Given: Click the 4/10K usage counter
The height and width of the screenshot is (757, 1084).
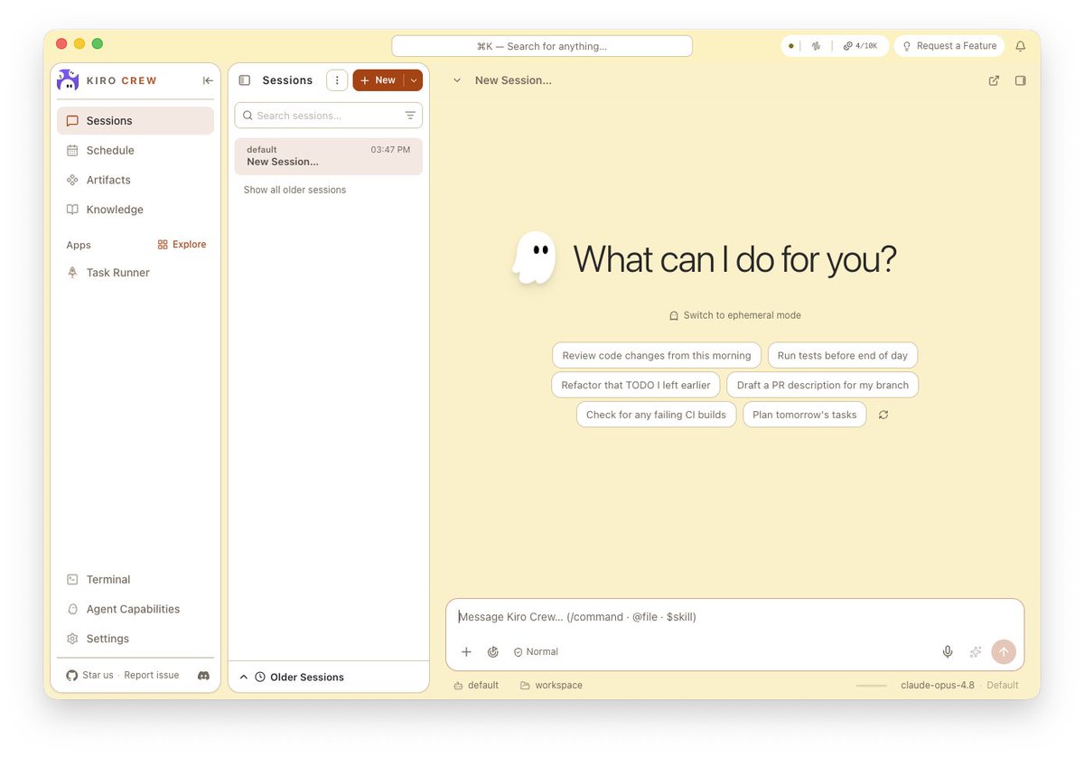Looking at the screenshot, I should 860,46.
